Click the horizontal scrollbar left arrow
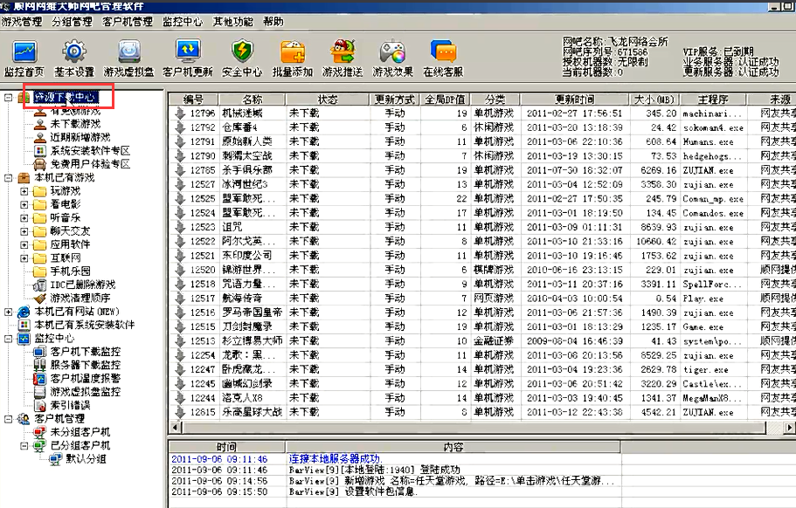The width and height of the screenshot is (796, 508). click(175, 428)
